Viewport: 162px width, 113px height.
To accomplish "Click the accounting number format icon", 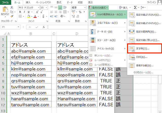I will click(x=74, y=12).
